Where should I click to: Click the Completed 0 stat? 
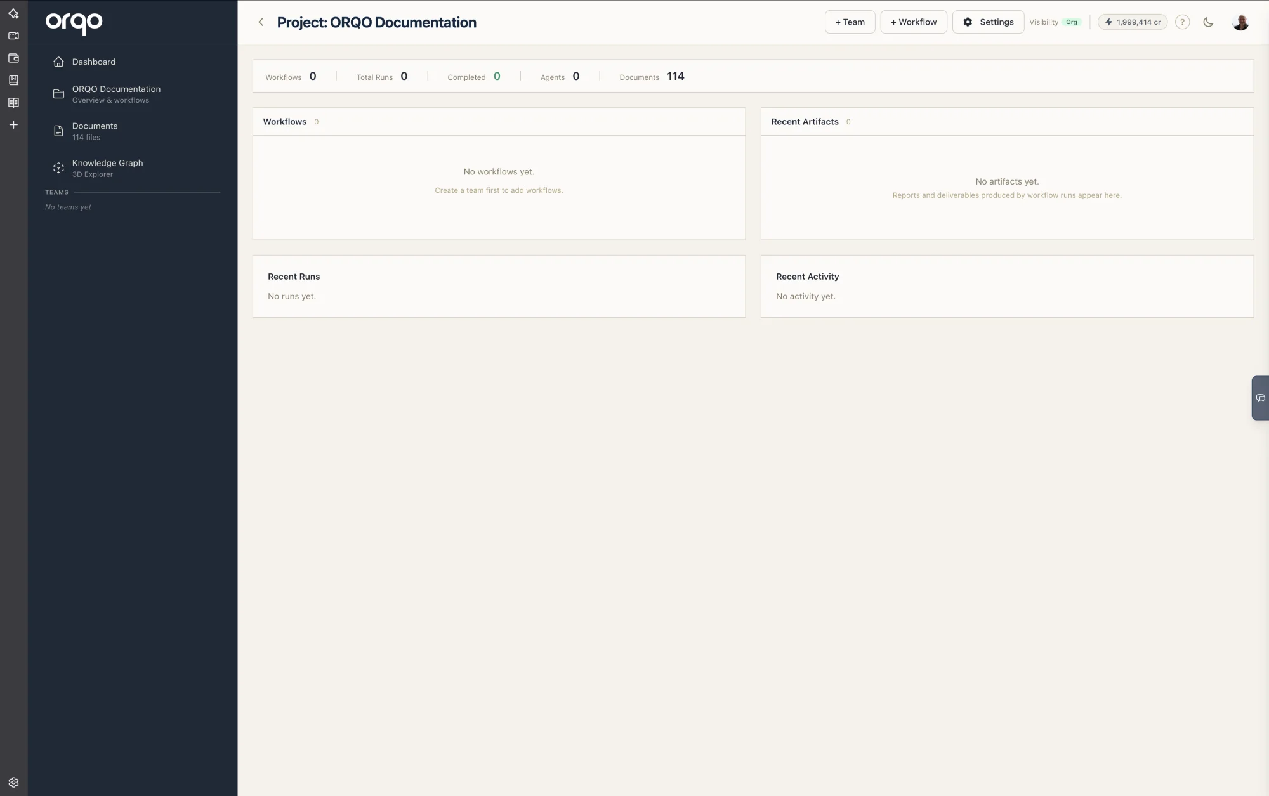[474, 76]
